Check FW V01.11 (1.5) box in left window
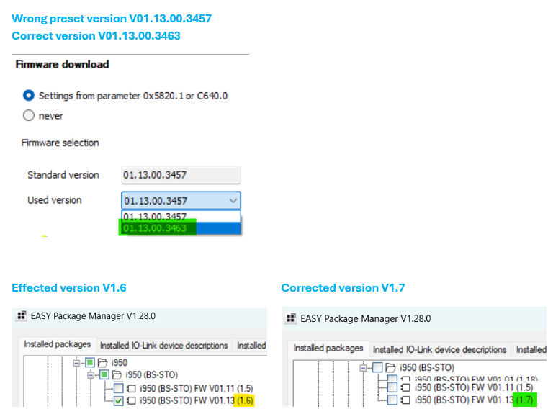This screenshot has height=409, width=548. pos(119,388)
